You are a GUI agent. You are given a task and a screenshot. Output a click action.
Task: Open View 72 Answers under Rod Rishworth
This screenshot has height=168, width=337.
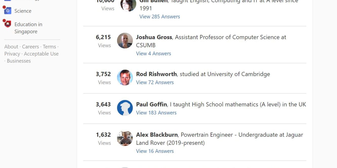pyautogui.click(x=155, y=82)
